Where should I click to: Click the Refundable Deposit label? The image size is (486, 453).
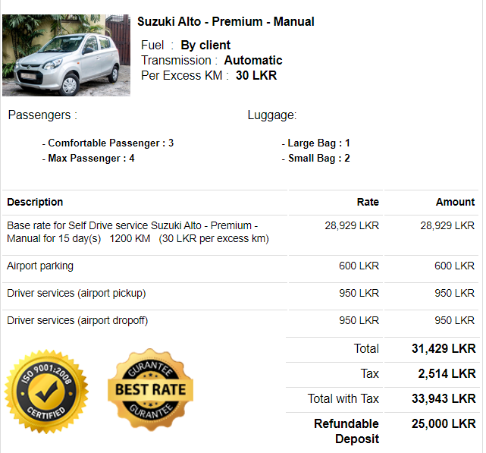pyautogui.click(x=346, y=431)
